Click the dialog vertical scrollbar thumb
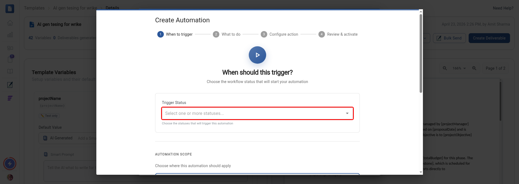 click(421, 53)
